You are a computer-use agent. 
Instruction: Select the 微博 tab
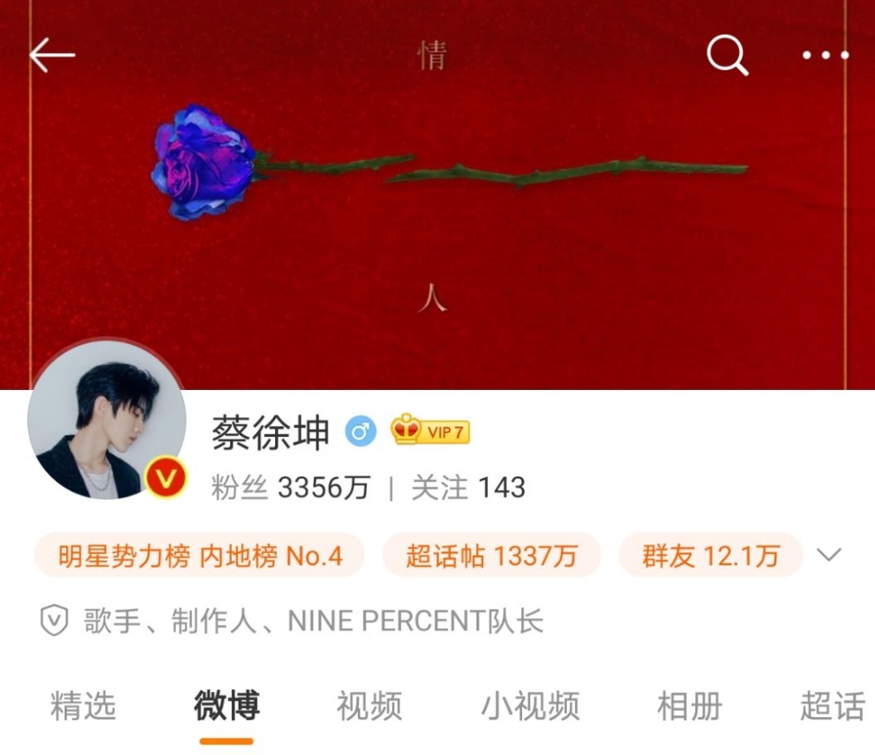point(226,705)
